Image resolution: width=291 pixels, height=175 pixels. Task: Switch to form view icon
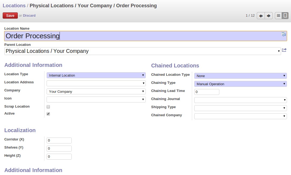[285, 16]
